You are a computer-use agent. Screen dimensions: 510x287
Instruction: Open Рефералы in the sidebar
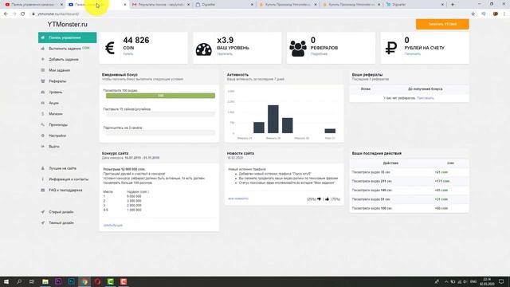click(57, 81)
